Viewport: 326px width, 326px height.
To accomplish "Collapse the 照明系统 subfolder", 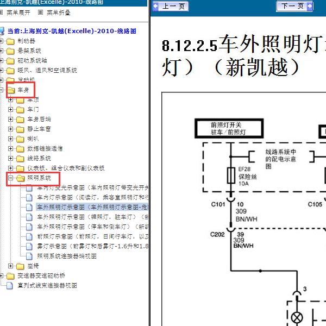I will tap(11, 178).
